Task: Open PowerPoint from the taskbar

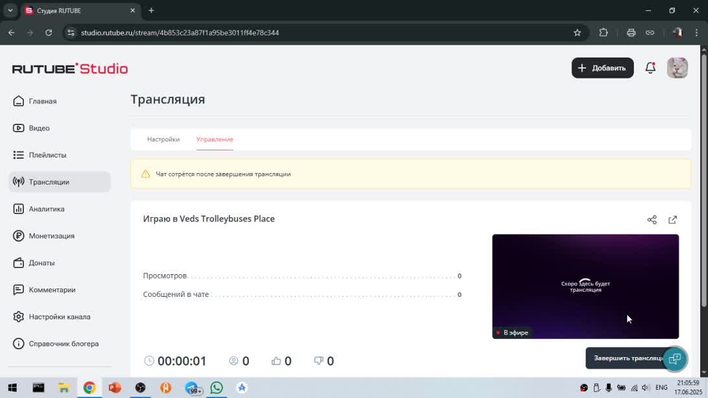Action: point(115,388)
